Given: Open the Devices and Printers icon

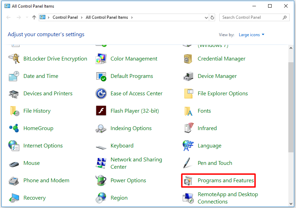Looking at the screenshot, I should click(x=14, y=94).
